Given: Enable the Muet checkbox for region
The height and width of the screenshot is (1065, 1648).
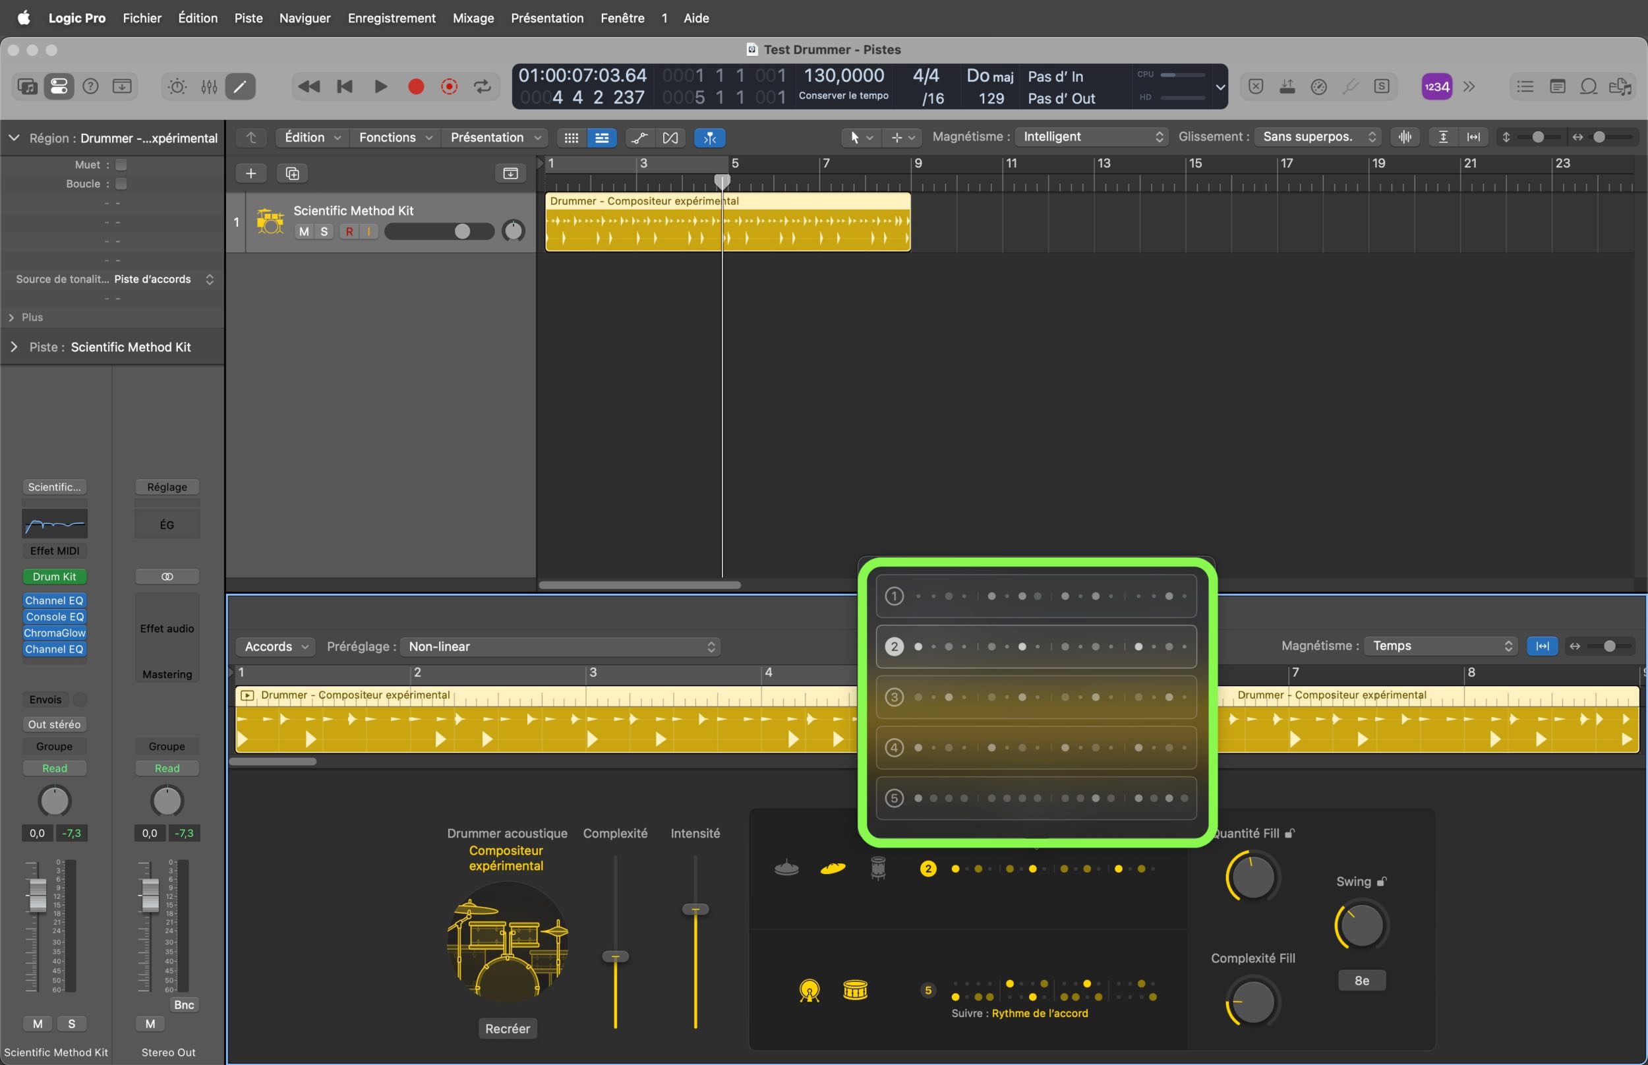Looking at the screenshot, I should tap(121, 165).
